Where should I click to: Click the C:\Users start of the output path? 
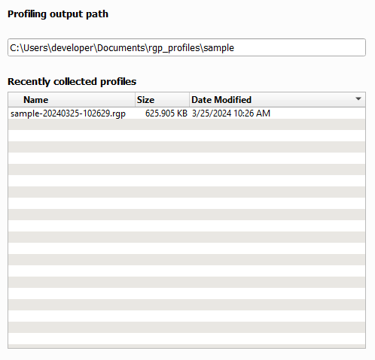(29, 48)
